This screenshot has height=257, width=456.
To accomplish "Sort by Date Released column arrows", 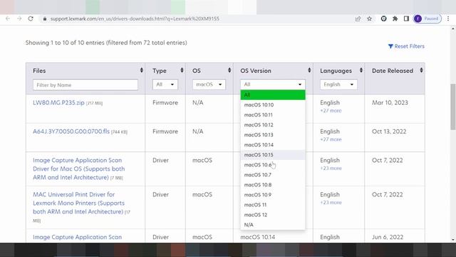I will click(x=421, y=70).
